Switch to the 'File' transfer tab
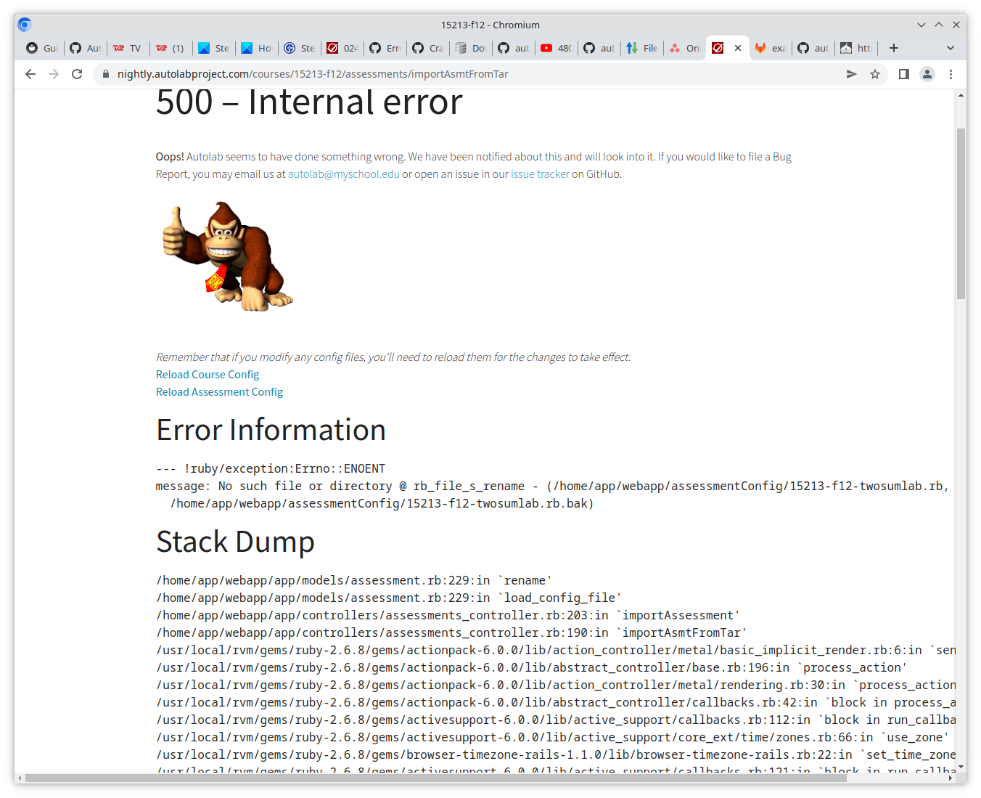This screenshot has width=981, height=798. click(641, 48)
